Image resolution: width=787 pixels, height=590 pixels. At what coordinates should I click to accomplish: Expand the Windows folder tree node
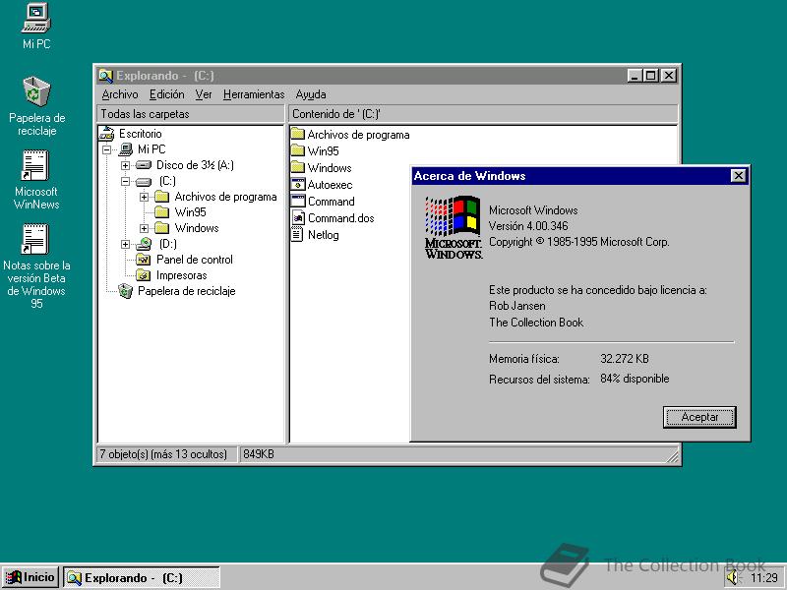144,228
